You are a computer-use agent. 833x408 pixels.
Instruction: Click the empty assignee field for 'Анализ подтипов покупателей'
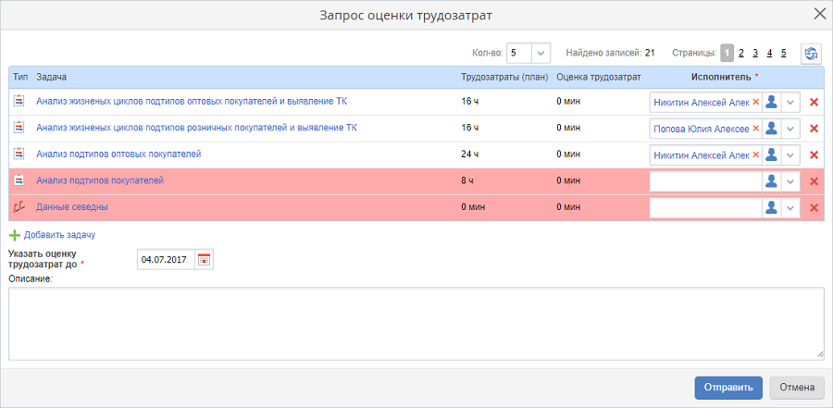pyautogui.click(x=704, y=181)
